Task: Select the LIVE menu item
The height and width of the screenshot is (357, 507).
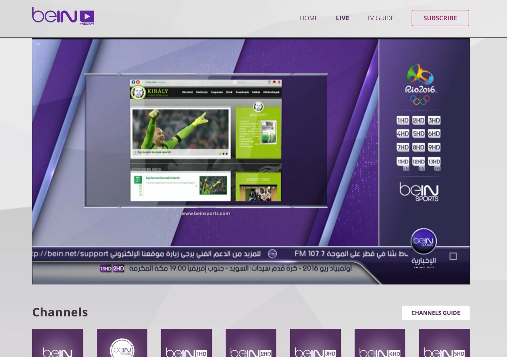Action: click(x=343, y=18)
